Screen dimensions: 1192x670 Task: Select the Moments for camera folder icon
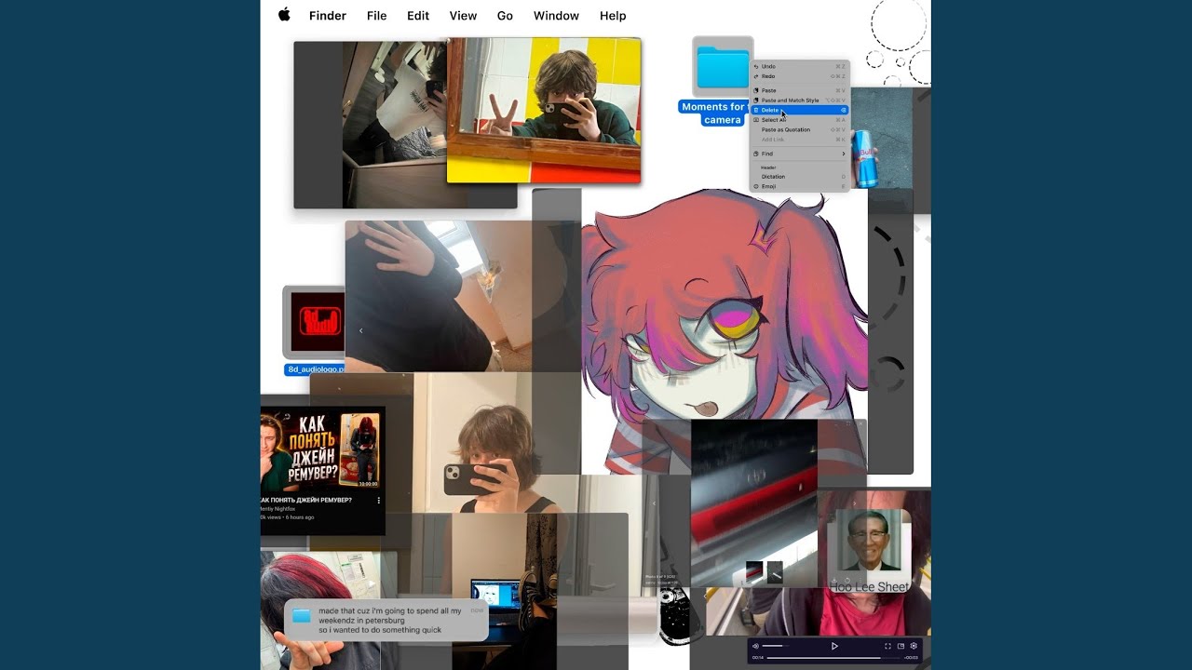tap(723, 67)
